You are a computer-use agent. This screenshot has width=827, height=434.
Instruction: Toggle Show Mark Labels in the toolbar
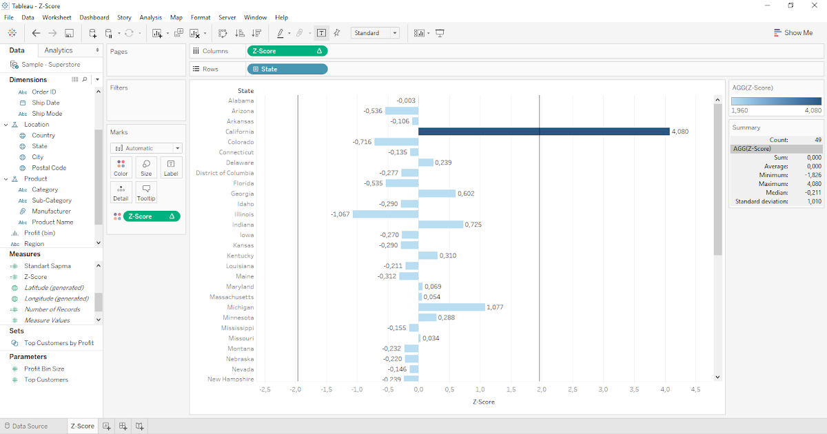click(x=321, y=32)
